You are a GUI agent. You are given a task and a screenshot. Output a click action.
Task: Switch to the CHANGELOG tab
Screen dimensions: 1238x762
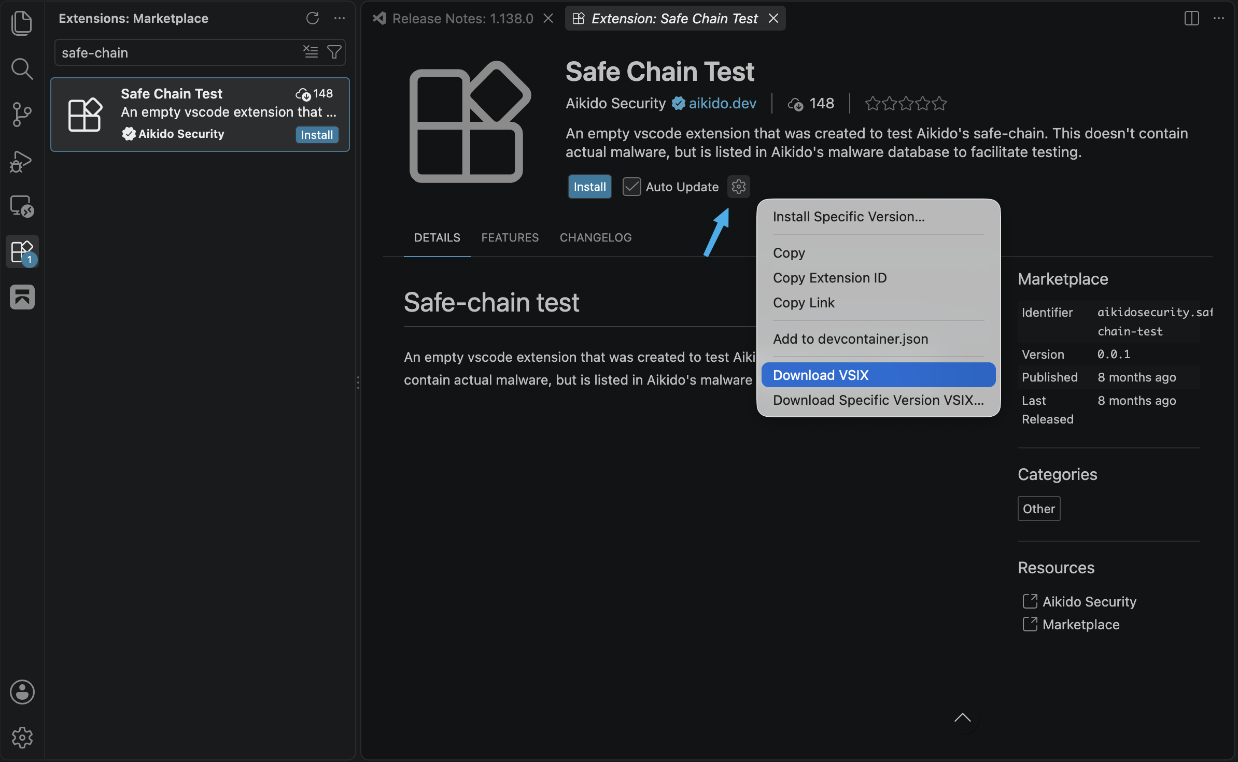(596, 237)
